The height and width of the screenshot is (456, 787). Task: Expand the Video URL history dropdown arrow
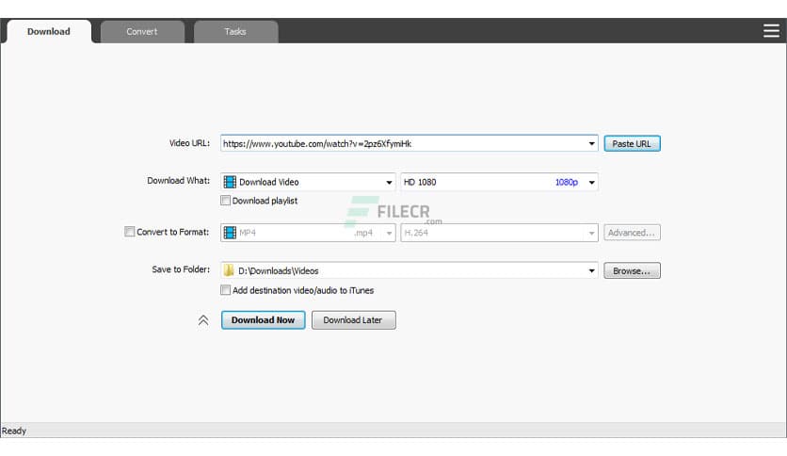[592, 143]
